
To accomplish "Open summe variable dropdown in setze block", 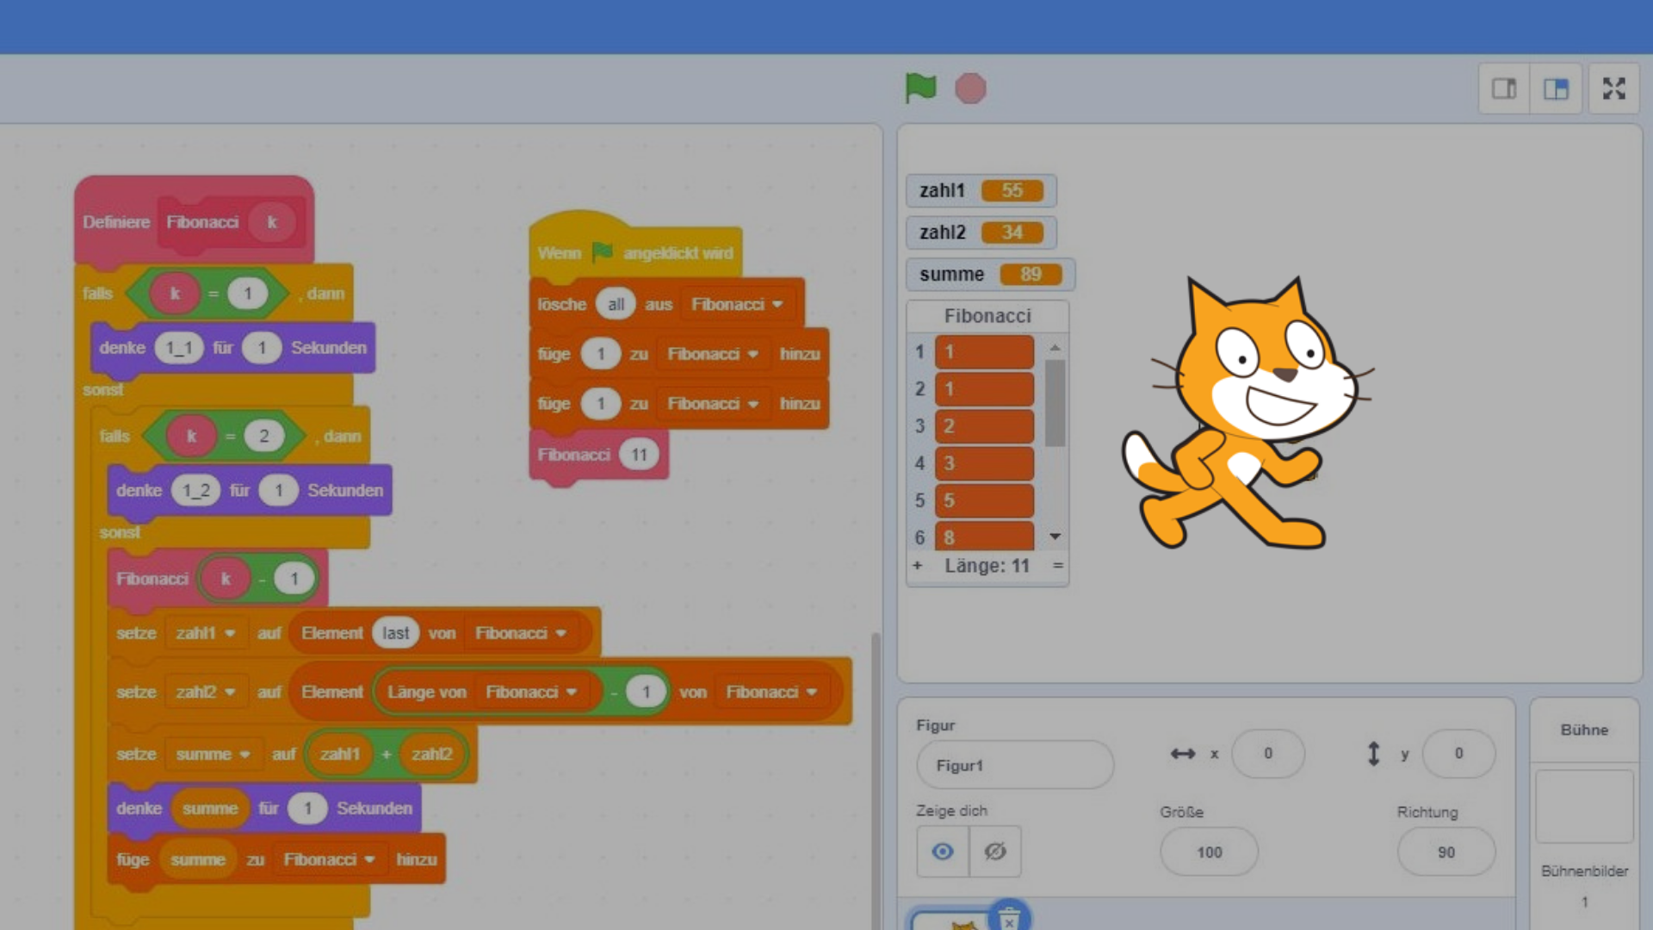I will (213, 754).
